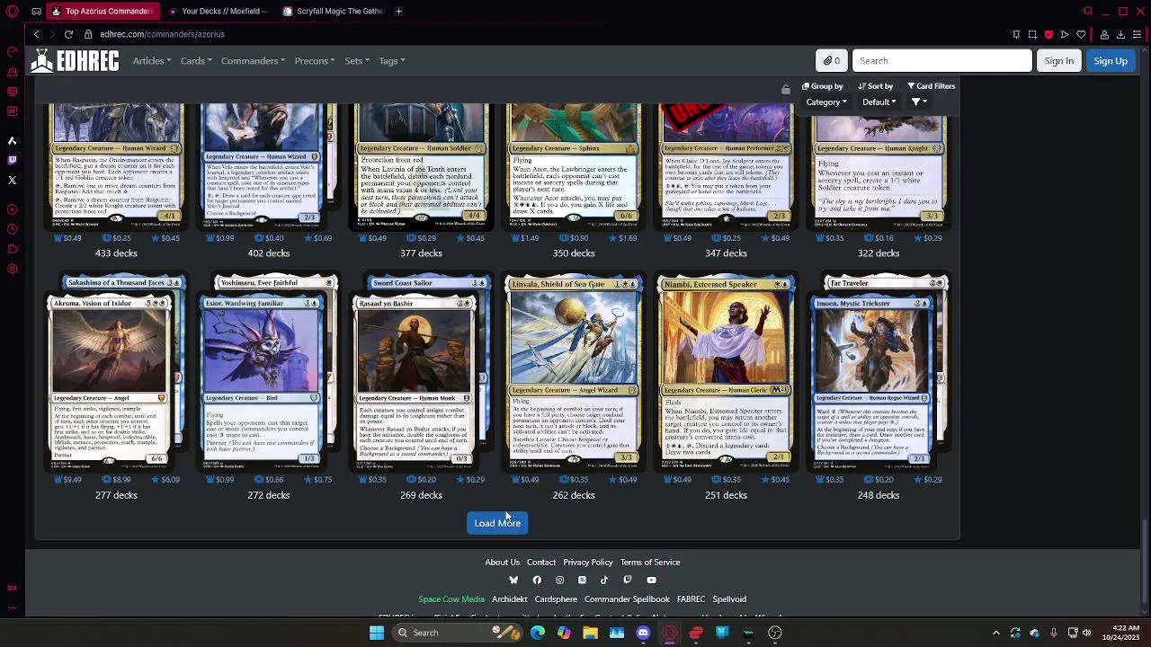Click the EDHREC logo

(76, 60)
